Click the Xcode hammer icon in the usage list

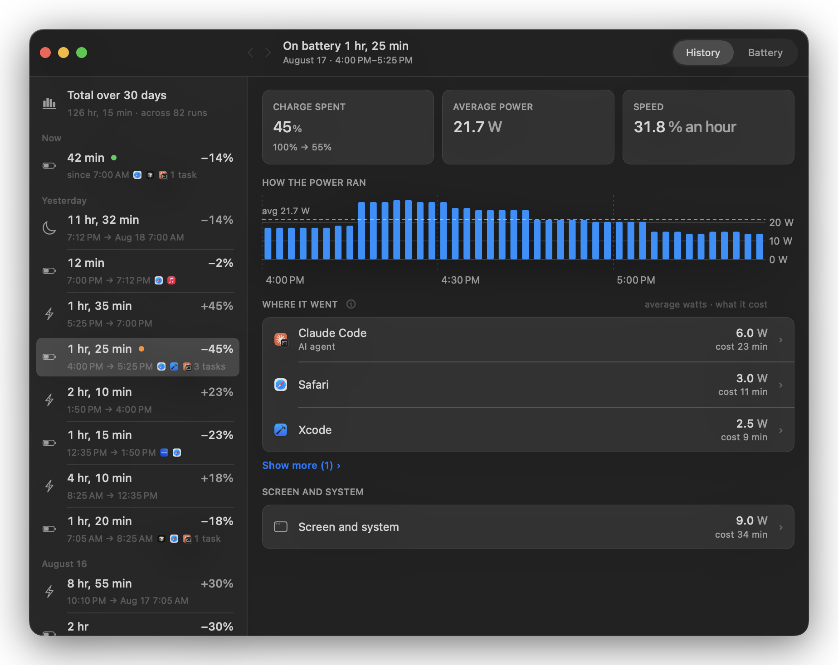281,430
